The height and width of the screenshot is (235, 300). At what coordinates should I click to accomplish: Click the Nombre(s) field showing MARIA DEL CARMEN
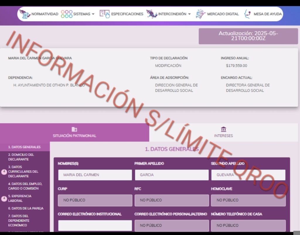(95, 175)
